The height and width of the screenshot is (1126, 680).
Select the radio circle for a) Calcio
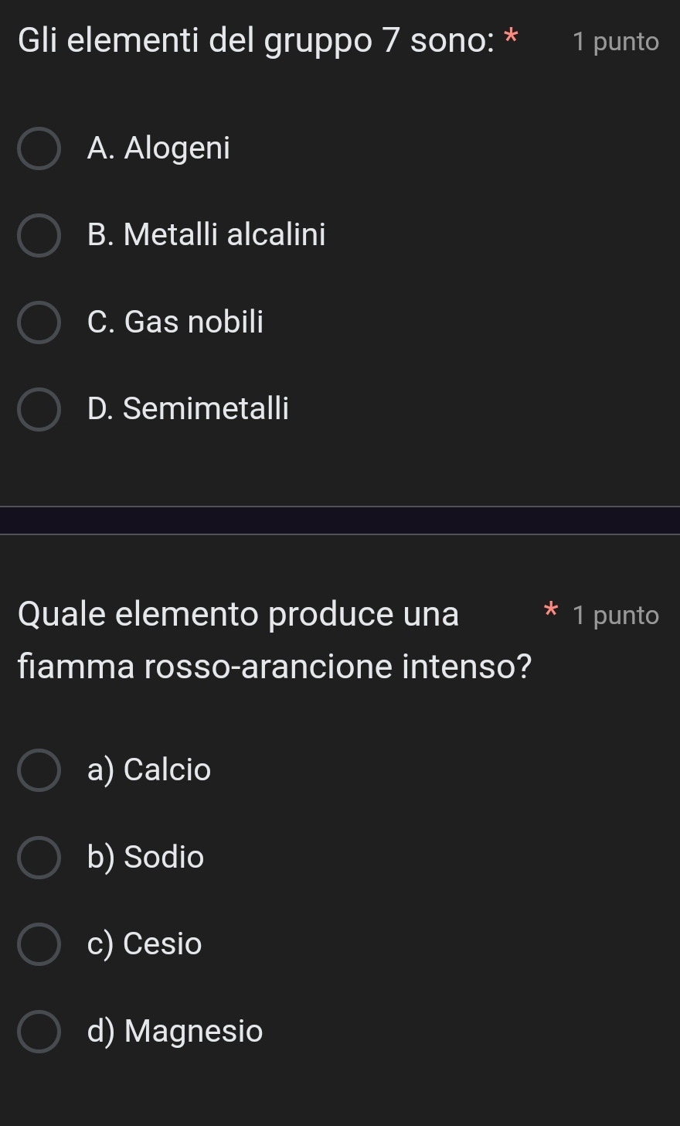coord(39,770)
